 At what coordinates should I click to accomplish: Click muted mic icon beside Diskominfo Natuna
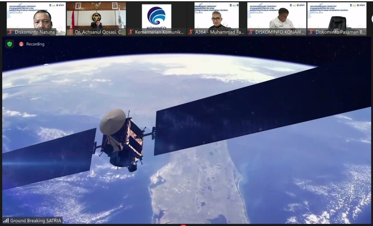pos(10,32)
